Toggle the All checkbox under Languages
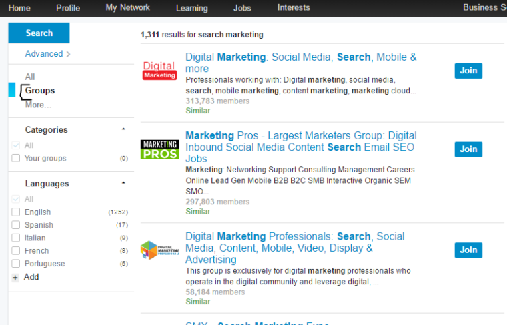The image size is (507, 325). (x=16, y=199)
